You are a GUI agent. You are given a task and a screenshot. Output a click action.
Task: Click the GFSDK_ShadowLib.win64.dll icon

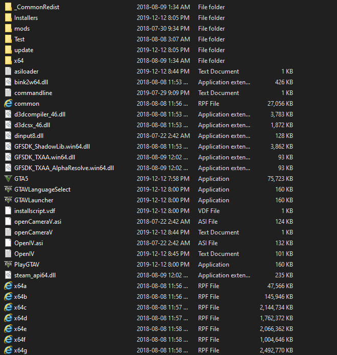[8, 147]
